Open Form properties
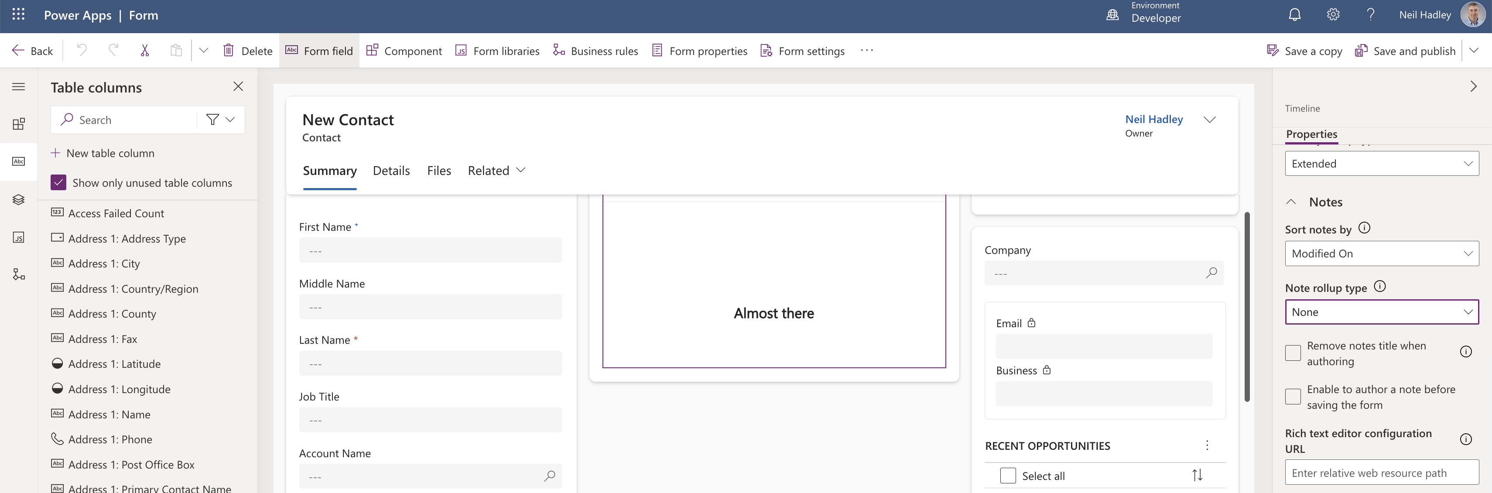This screenshot has height=493, width=1492. pos(699,51)
